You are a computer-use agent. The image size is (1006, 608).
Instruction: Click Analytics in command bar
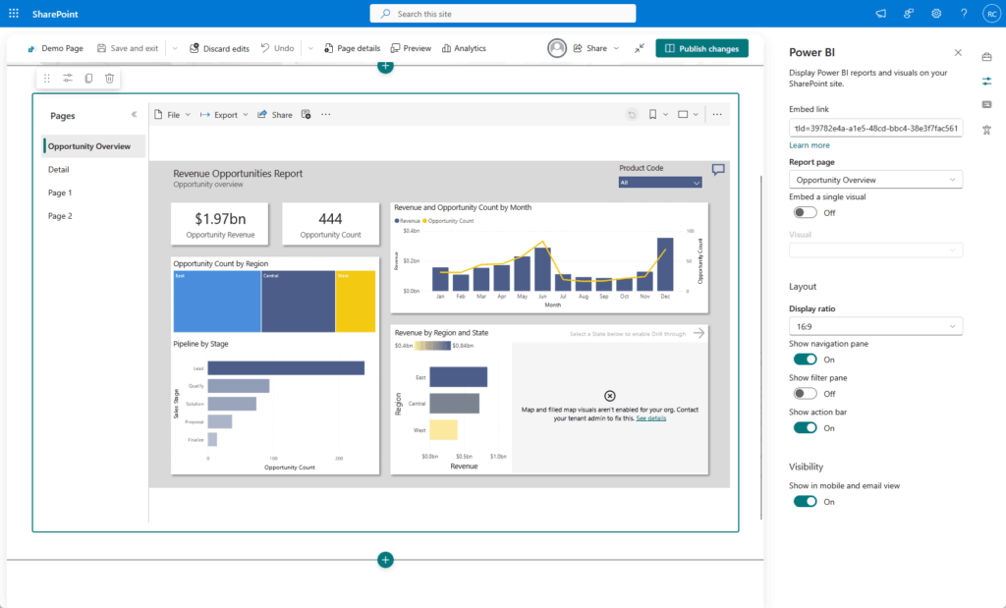click(464, 48)
